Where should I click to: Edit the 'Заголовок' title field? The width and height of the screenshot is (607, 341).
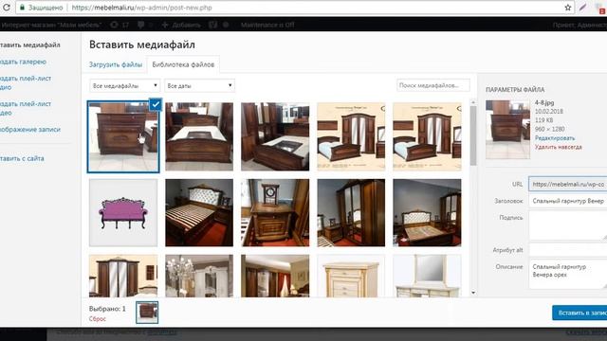pos(568,201)
